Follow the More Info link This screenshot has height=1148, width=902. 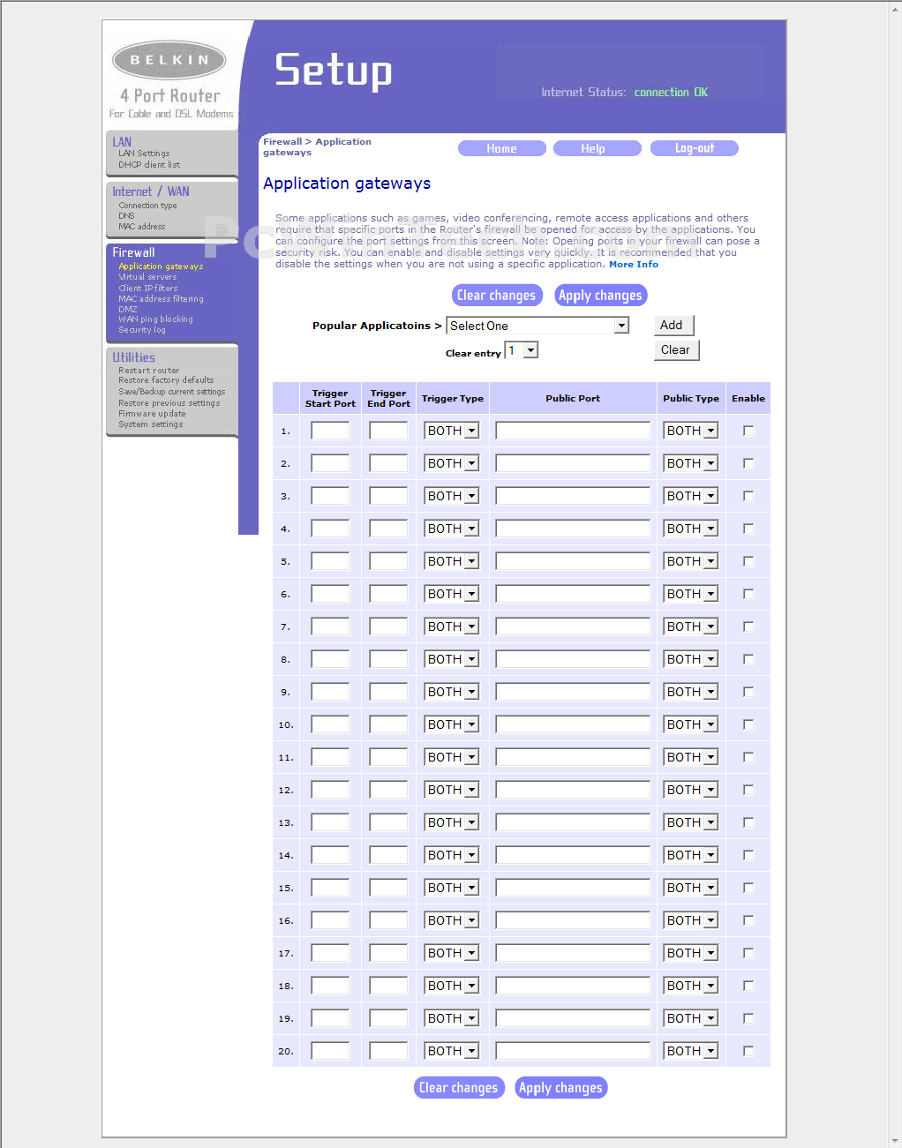[x=634, y=264]
